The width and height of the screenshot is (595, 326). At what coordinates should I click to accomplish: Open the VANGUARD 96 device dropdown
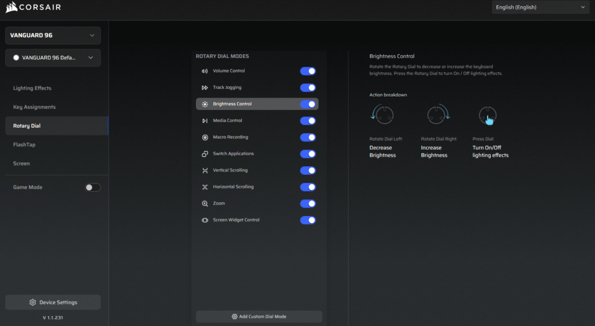coord(53,35)
